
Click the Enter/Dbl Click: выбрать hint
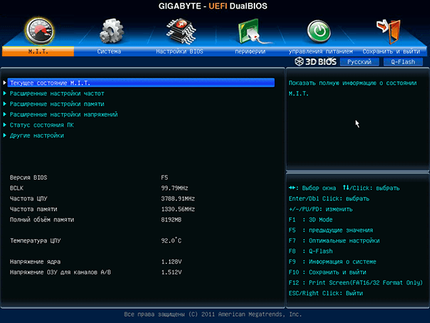[x=329, y=198]
